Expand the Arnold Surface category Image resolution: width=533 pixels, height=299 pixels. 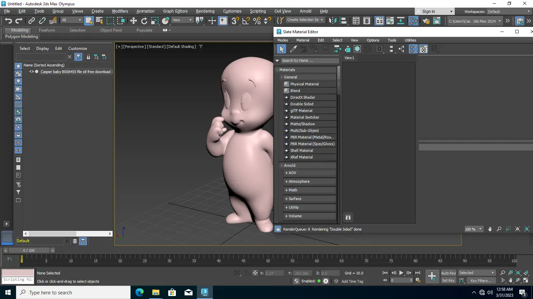tap(293, 199)
